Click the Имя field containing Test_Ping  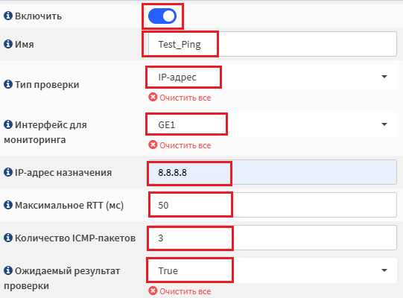tap(273, 44)
